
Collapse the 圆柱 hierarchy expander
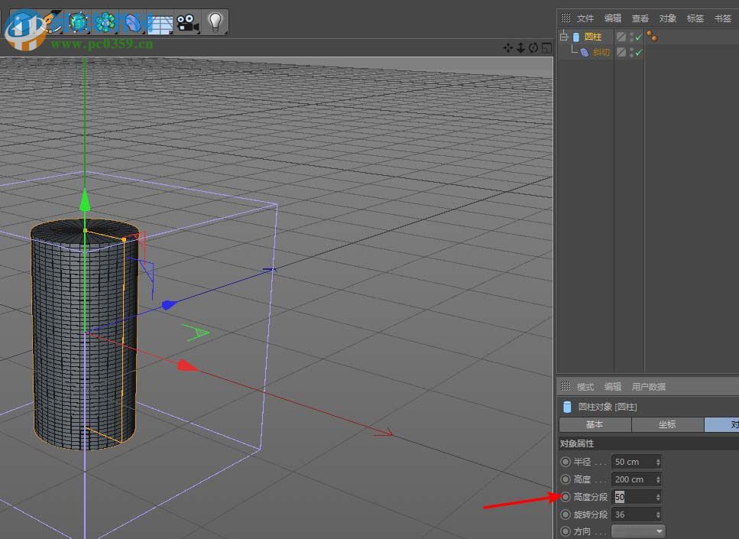(562, 36)
